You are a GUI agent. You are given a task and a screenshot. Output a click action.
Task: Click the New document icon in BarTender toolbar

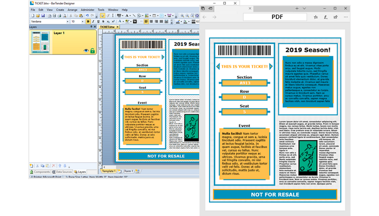(x=33, y=16)
